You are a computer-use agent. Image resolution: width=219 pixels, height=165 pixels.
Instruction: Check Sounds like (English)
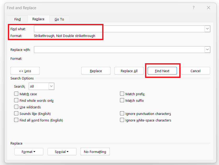click(x=16, y=113)
